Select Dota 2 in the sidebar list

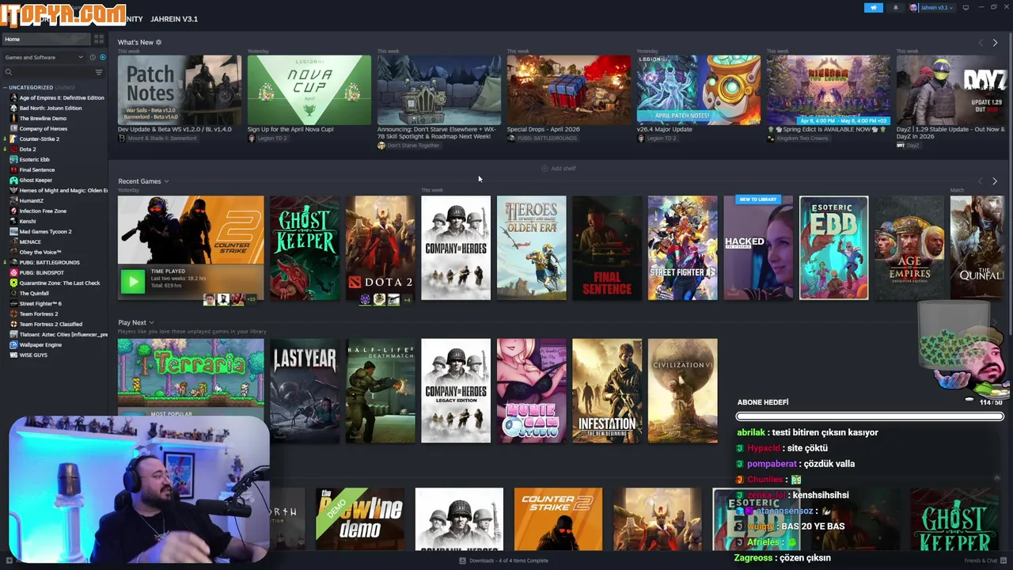coord(28,149)
